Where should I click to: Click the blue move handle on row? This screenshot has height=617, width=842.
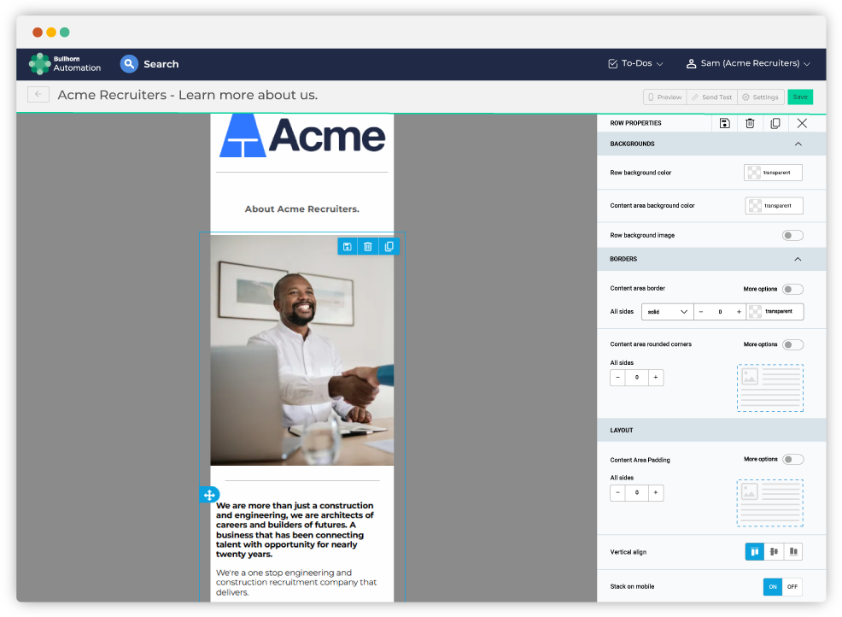(209, 495)
